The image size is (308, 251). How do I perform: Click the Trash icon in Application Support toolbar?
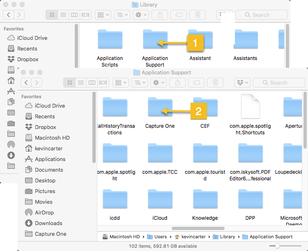click(x=215, y=83)
